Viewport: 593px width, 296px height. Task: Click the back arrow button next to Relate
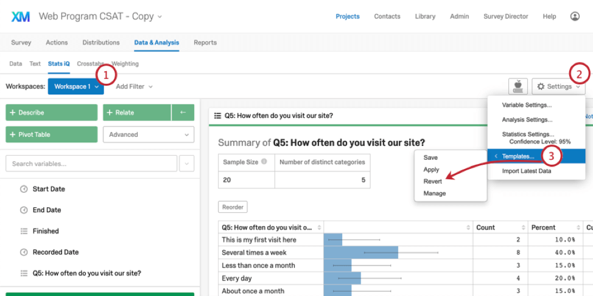tap(183, 112)
